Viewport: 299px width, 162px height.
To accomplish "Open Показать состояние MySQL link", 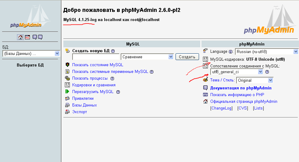I will (x=98, y=65).
